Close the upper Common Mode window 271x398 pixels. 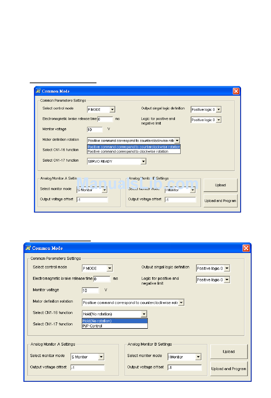236,91
